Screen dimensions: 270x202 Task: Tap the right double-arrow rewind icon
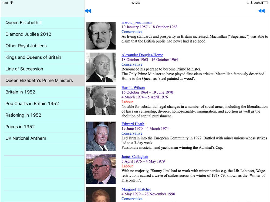click(x=261, y=11)
